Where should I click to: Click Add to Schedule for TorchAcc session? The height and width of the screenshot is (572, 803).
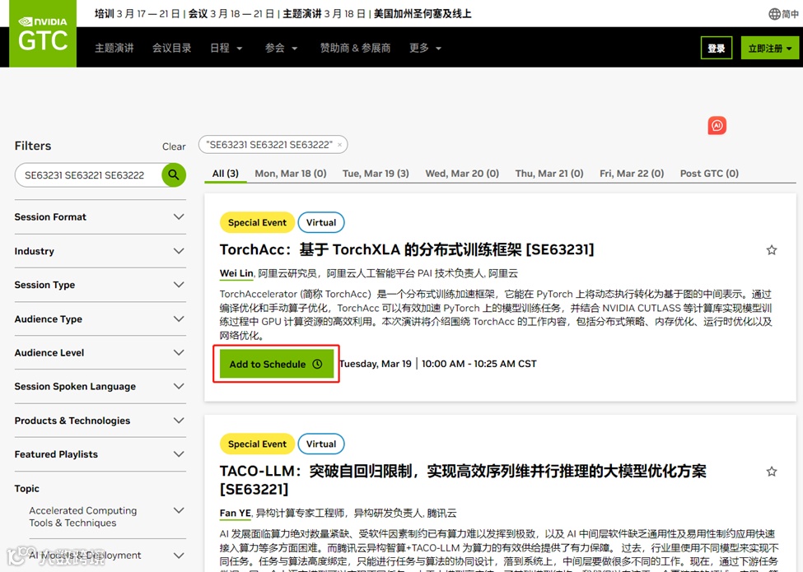pos(277,365)
